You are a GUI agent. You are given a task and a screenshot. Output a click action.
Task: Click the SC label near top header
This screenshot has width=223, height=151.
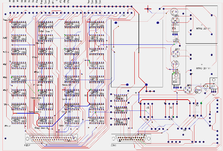[x=124, y=16]
